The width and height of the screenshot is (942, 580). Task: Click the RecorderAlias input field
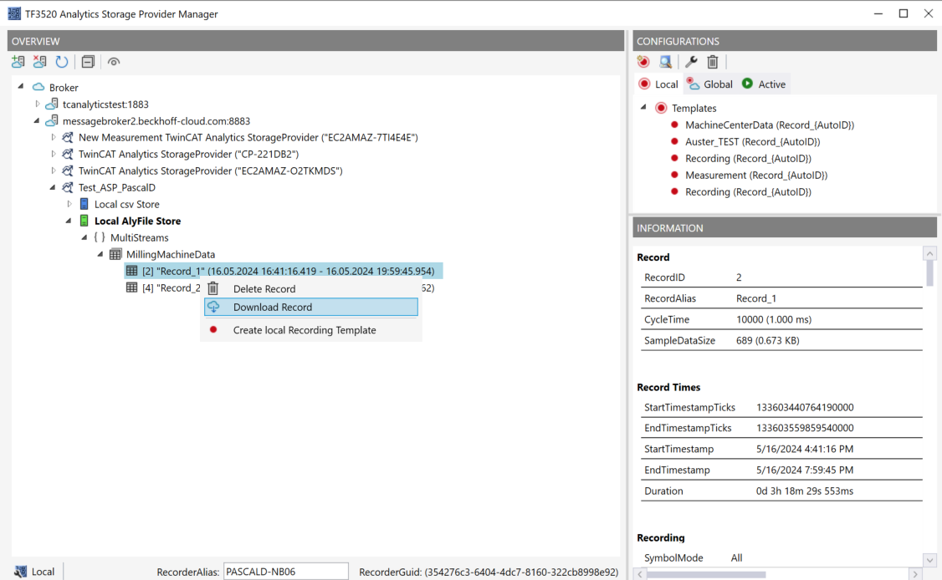(286, 572)
